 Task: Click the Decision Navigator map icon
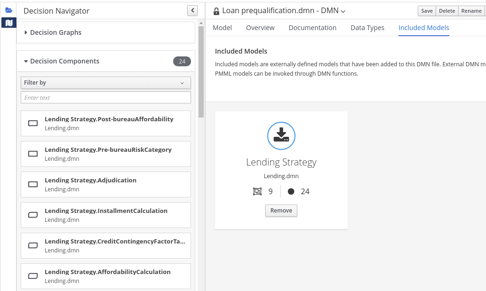pyautogui.click(x=8, y=23)
